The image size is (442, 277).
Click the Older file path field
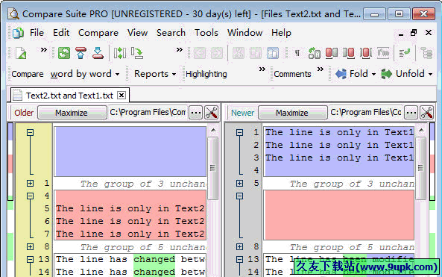pyautogui.click(x=148, y=113)
